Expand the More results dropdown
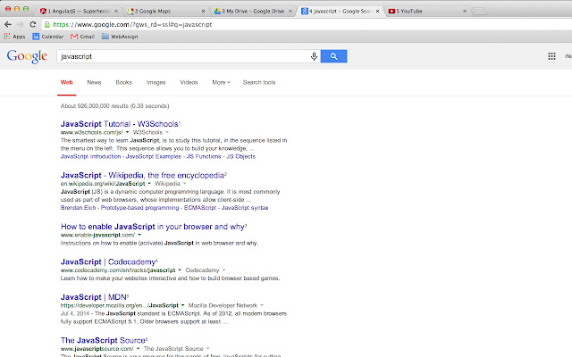This screenshot has height=357, width=572. [x=221, y=82]
